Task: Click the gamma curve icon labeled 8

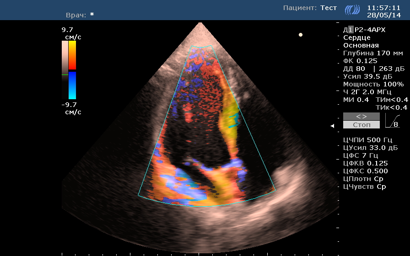Action: pyautogui.click(x=393, y=120)
